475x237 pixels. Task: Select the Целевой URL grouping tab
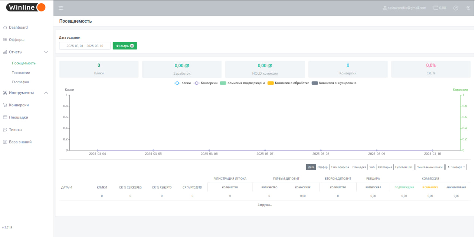pyautogui.click(x=404, y=167)
